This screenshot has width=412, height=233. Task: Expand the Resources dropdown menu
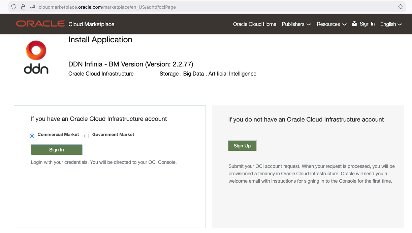pos(331,24)
